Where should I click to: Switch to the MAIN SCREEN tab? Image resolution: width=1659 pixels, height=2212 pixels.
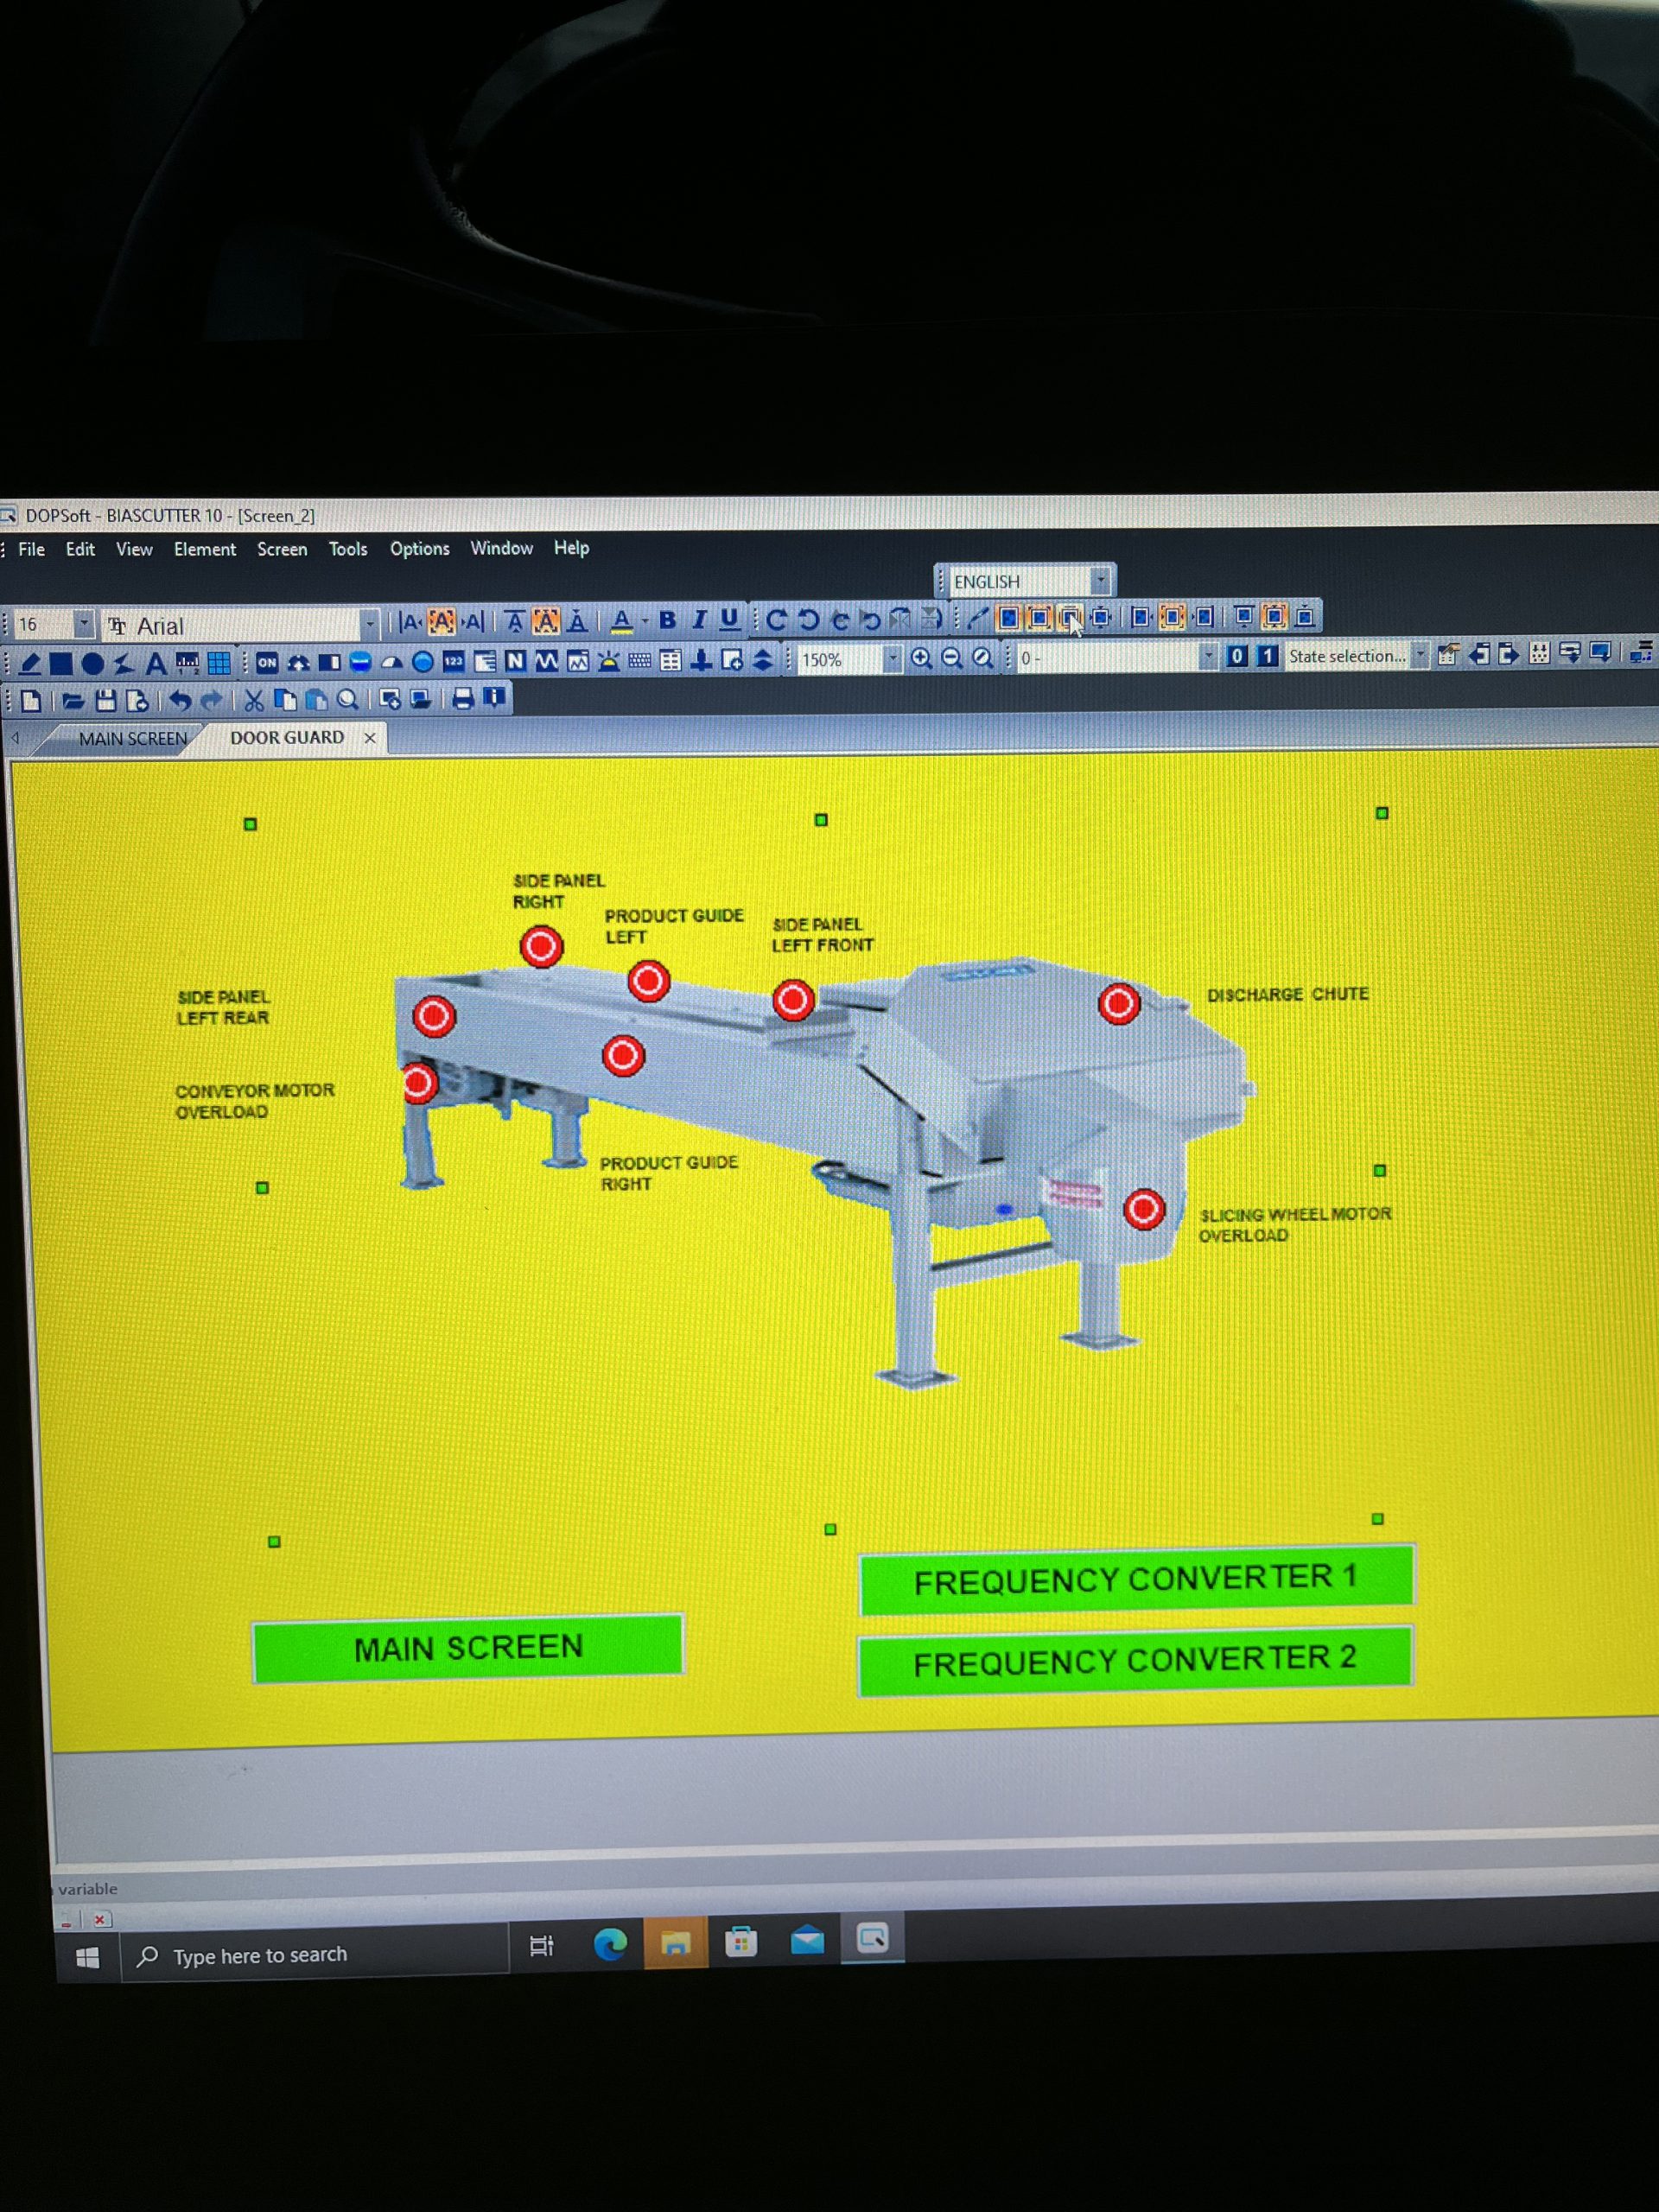pos(132,739)
